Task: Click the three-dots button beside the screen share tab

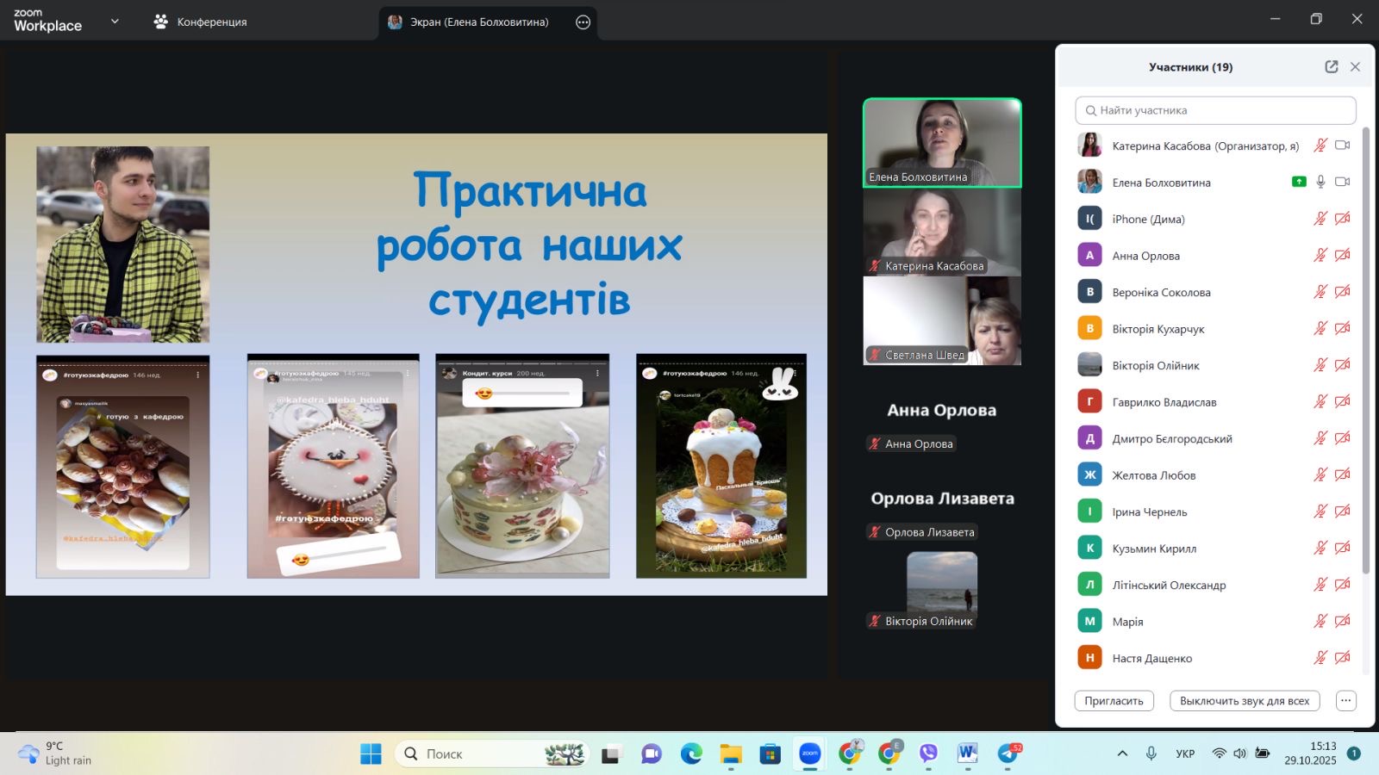Action: 583,22
